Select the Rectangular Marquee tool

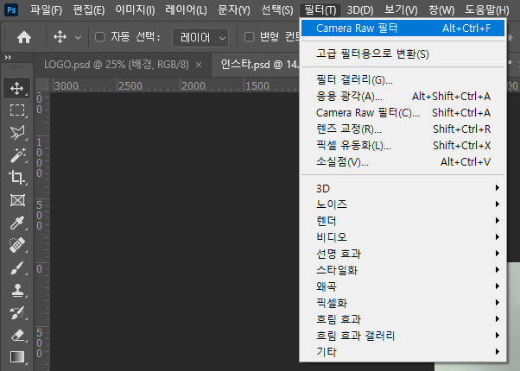pyautogui.click(x=17, y=110)
